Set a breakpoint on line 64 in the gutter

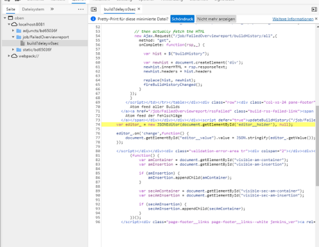coord(98,80)
